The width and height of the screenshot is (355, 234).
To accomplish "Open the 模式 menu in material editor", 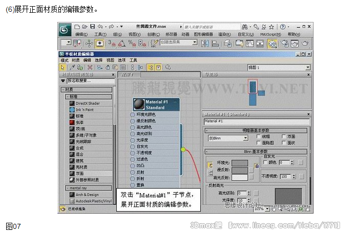I will (x=65, y=60).
